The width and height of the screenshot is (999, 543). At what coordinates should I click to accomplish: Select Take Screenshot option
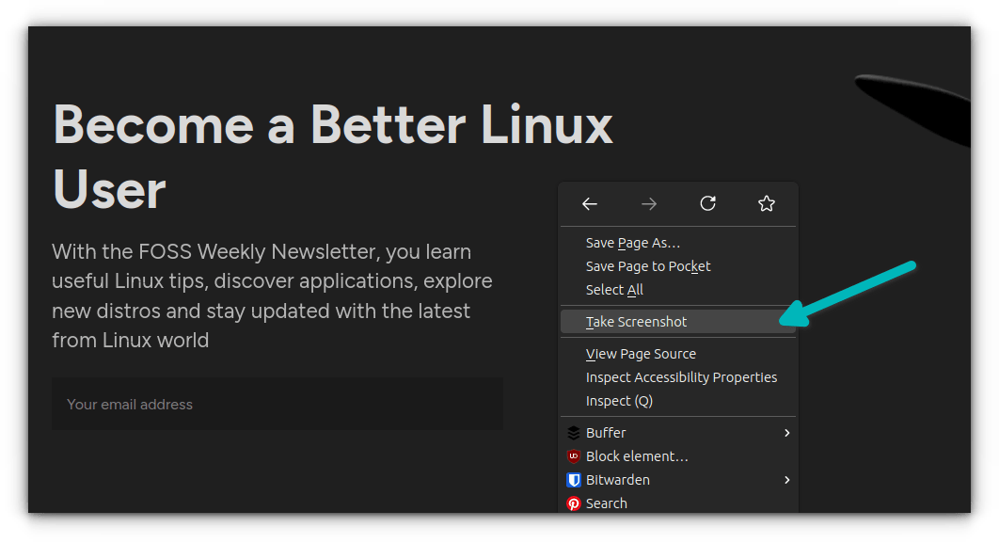[x=678, y=322]
